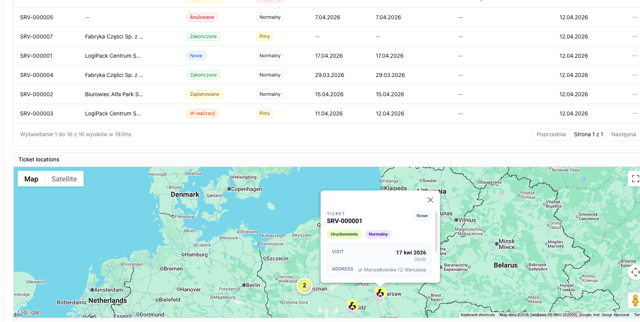The image size is (640, 322).
Task: Open row actions menu for SRV-000001
Action: click(635, 56)
